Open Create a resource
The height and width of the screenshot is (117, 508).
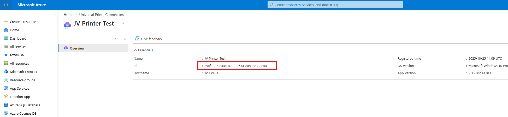point(23,22)
